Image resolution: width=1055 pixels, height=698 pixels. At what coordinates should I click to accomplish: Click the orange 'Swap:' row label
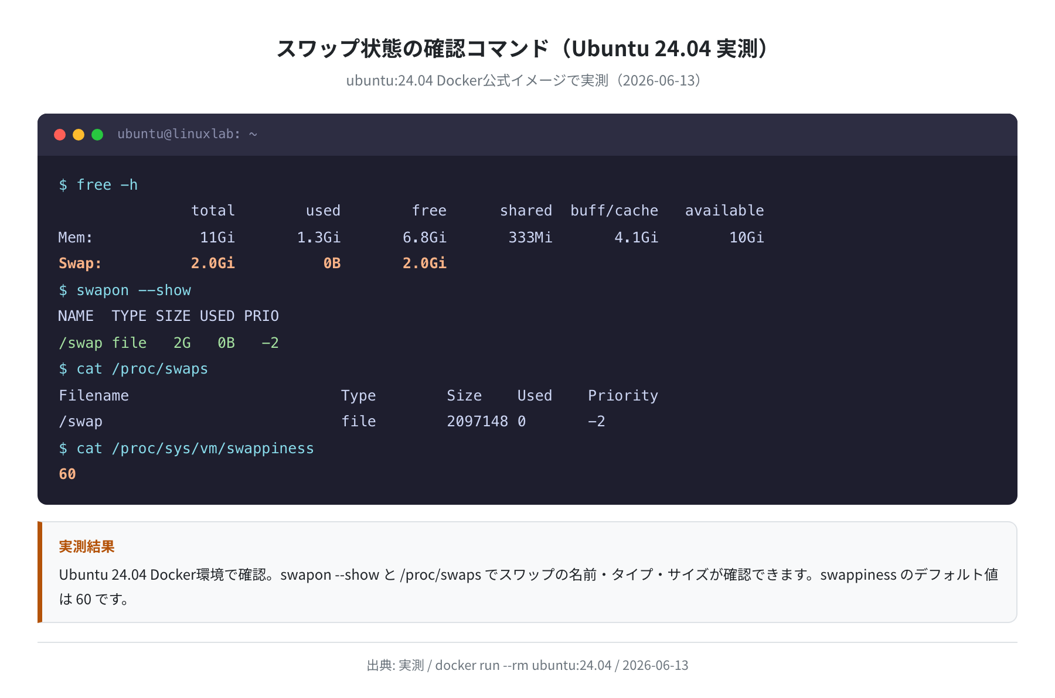[x=80, y=264]
